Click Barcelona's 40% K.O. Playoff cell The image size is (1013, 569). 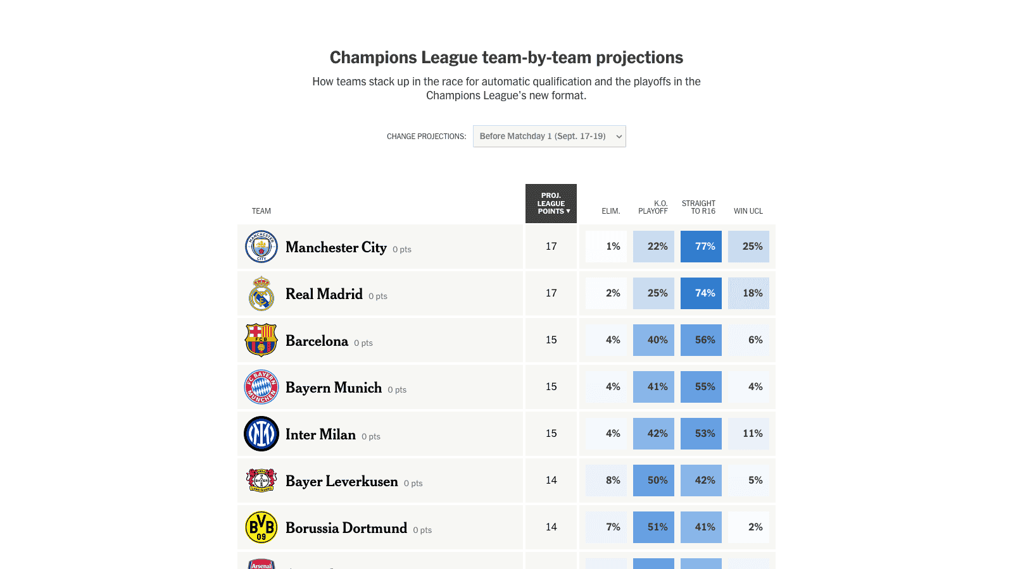(x=653, y=340)
